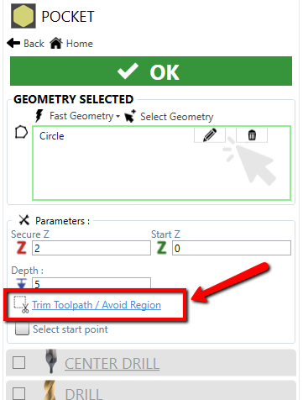Open the Fast Geometry dropdown
Screen dimensions: 303x400
pyautogui.click(x=85, y=116)
